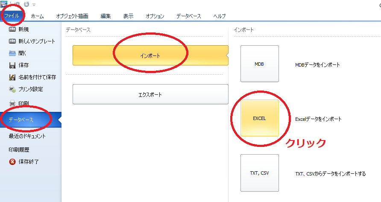Select the 編集 tab

click(x=106, y=16)
